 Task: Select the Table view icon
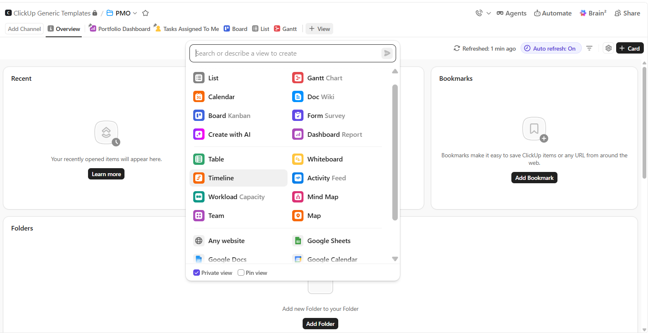[x=199, y=159]
